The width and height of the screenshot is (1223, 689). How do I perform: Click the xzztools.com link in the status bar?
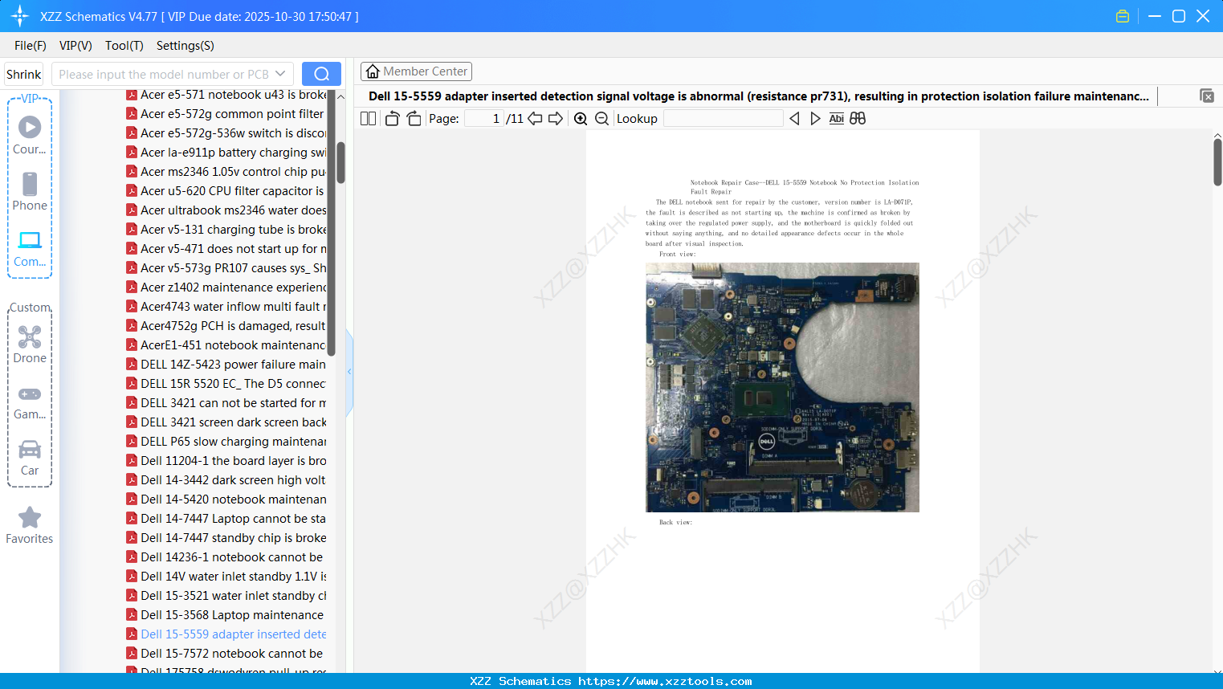click(x=665, y=681)
